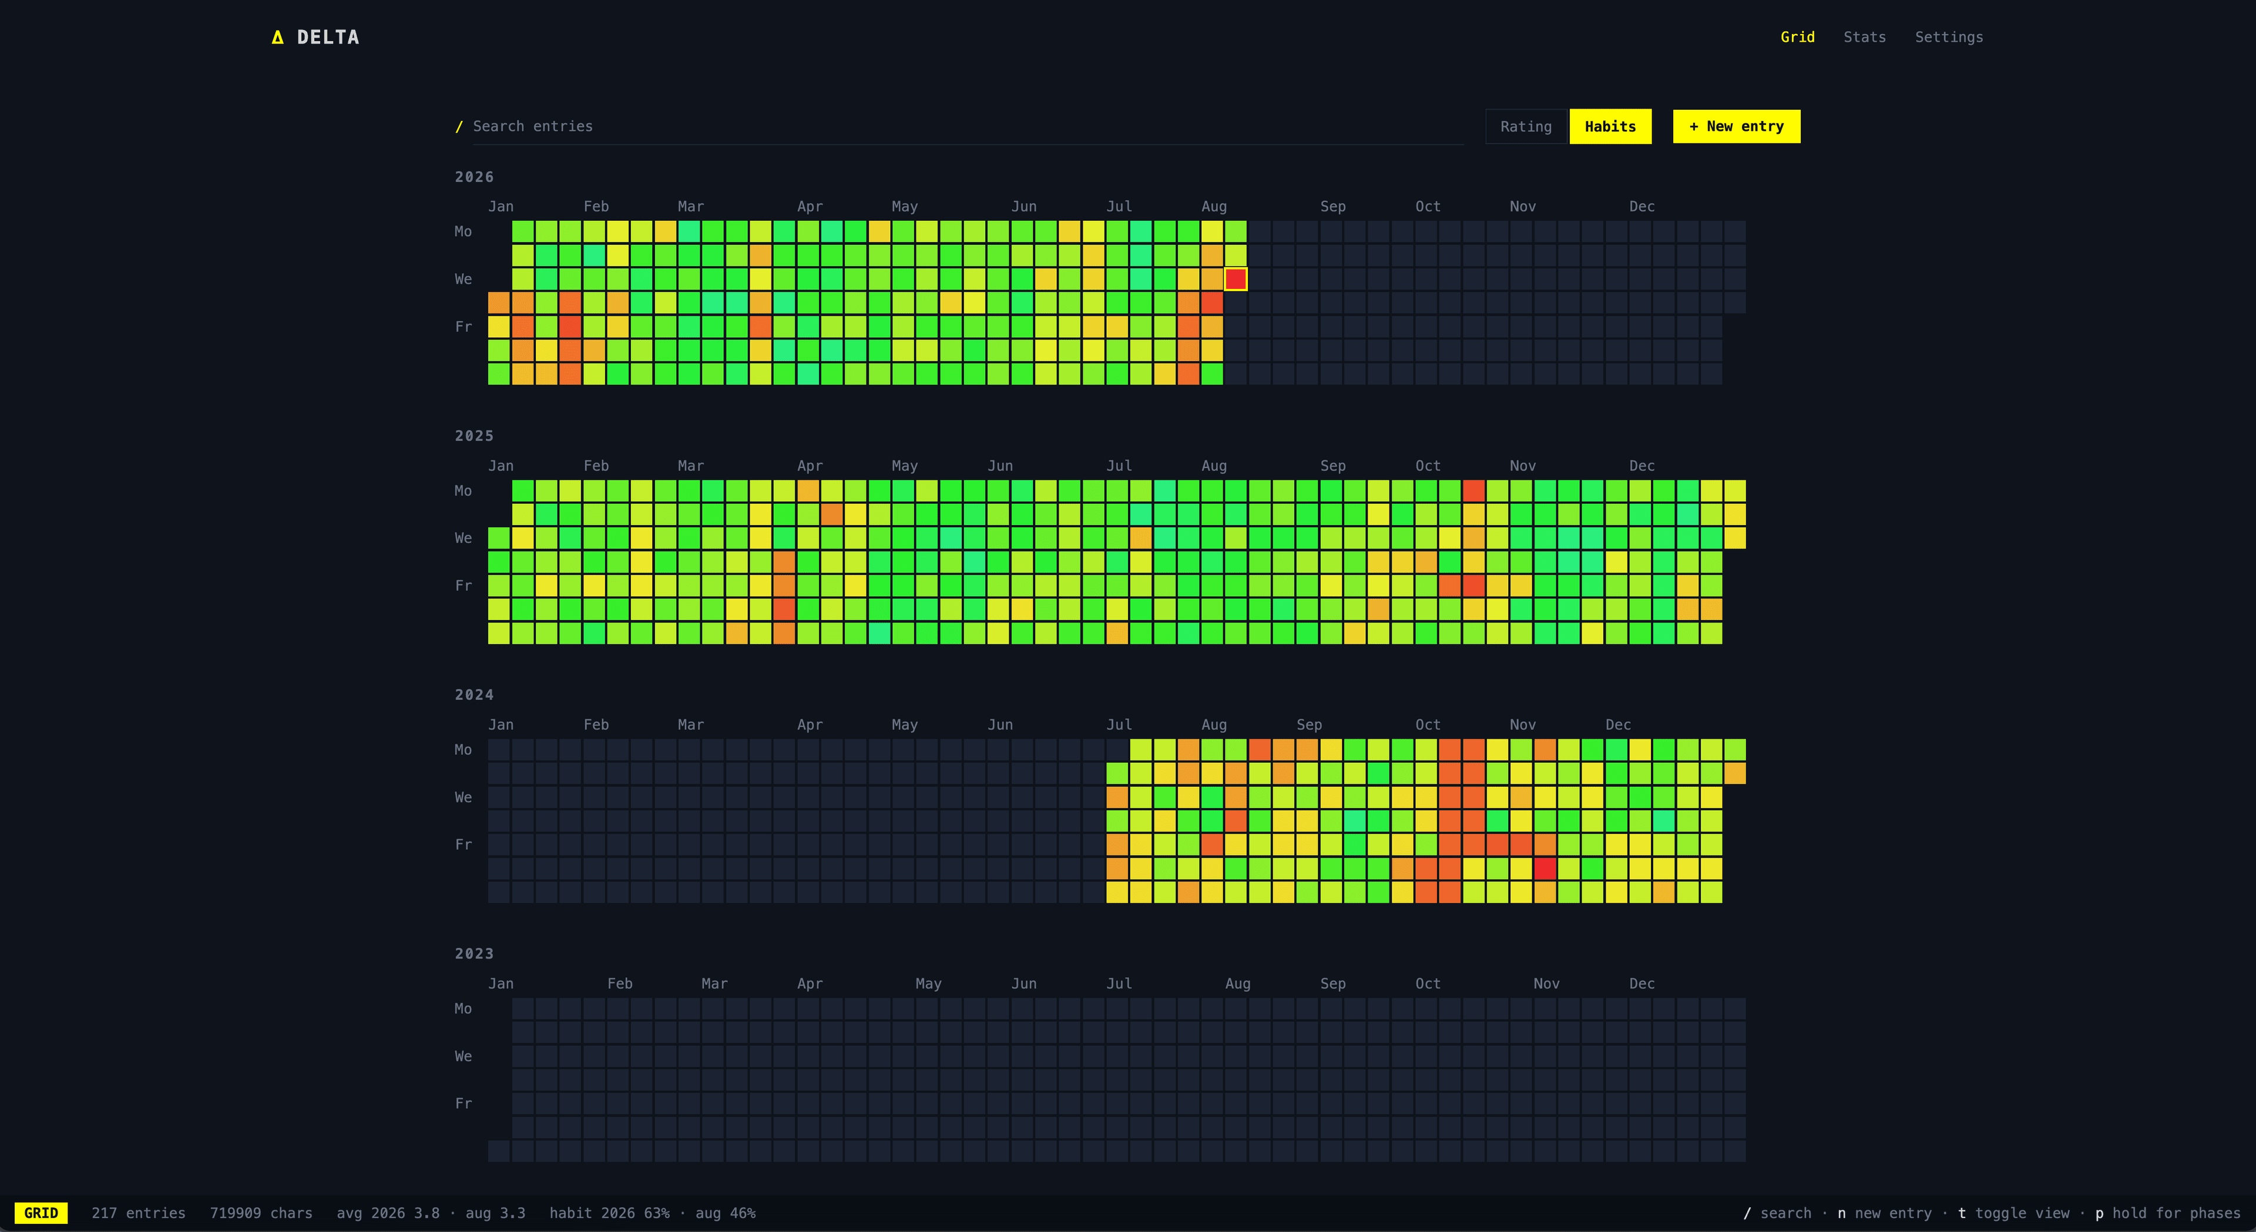Screen dimensions: 2256x1232
Task: Click the 't toggle view' shortcut hint
Action: pyautogui.click(x=2013, y=1213)
